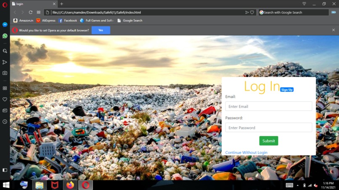Reload the current page
339x190 pixels.
click(30, 12)
